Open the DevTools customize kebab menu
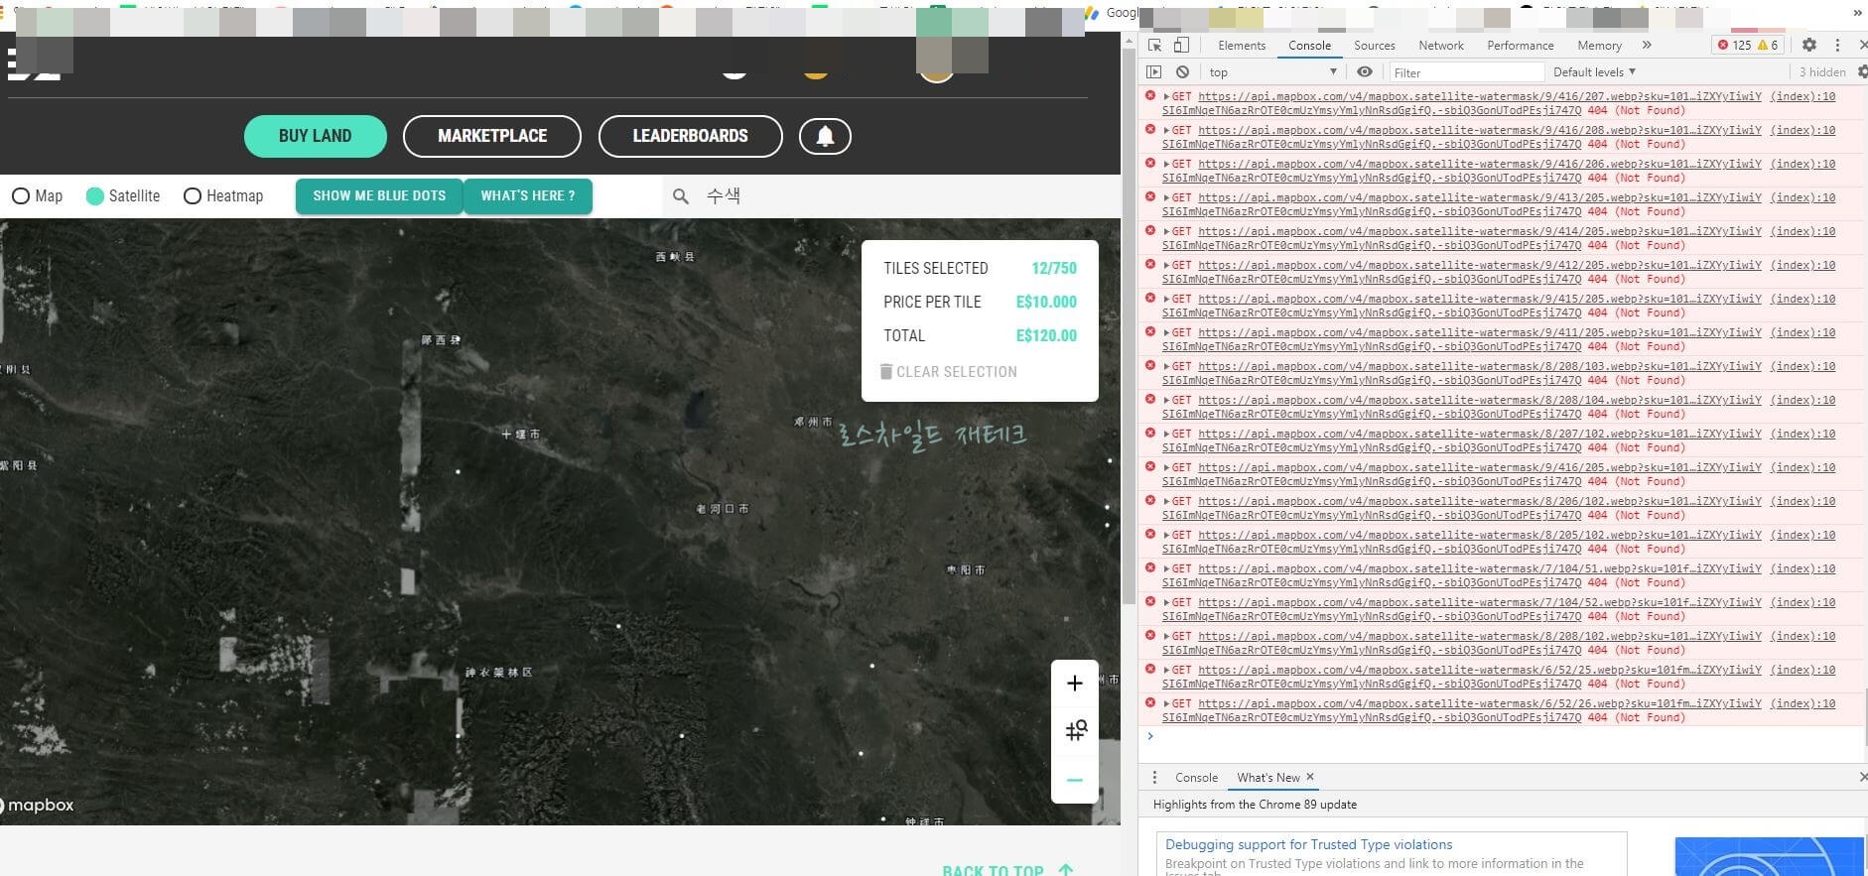The image size is (1868, 876). pyautogui.click(x=1837, y=46)
